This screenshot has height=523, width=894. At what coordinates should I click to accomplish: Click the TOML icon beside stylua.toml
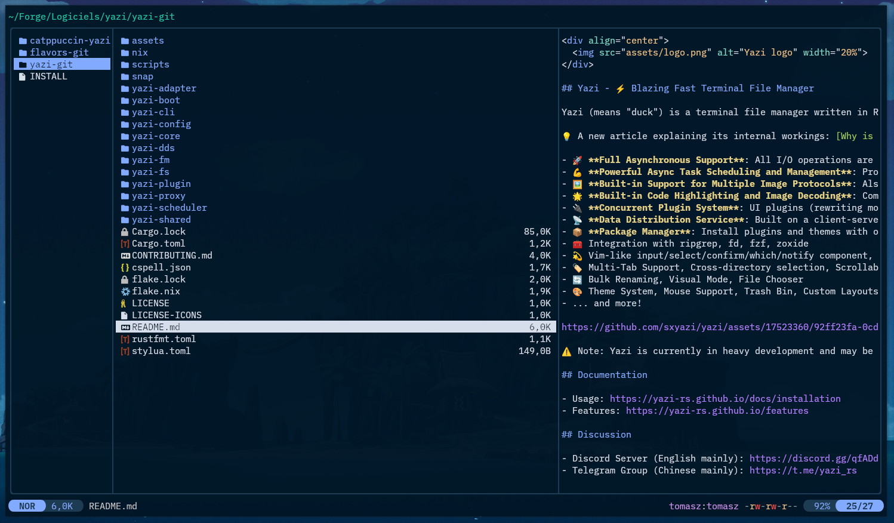point(125,351)
